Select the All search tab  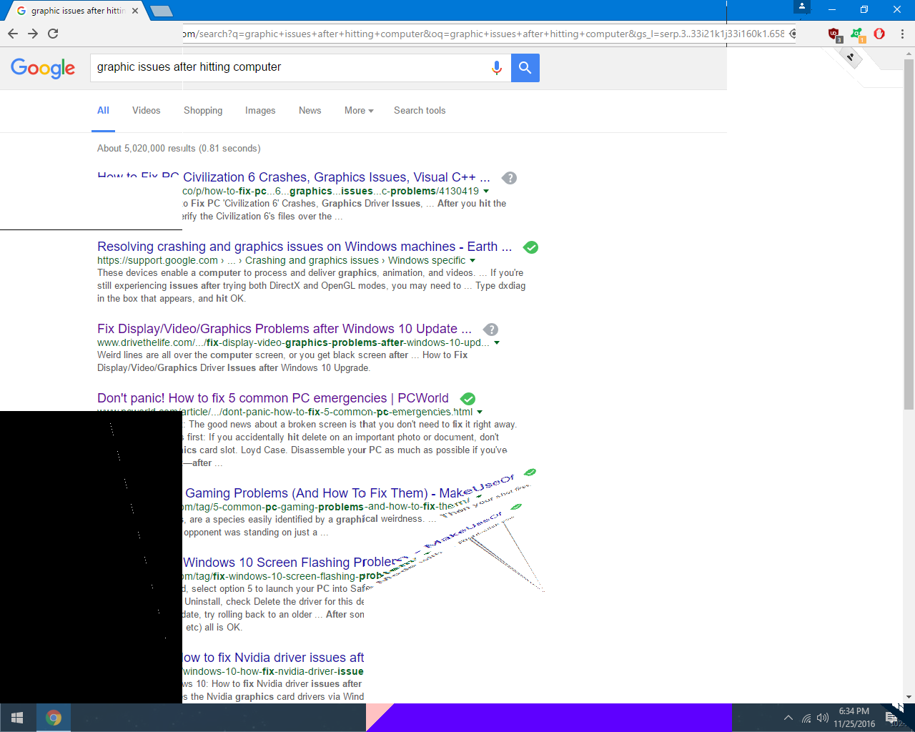click(103, 111)
